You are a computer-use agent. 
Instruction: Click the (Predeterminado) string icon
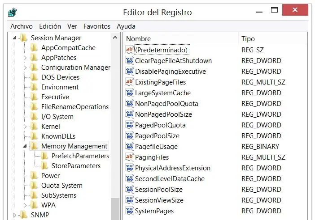pyautogui.click(x=130, y=50)
